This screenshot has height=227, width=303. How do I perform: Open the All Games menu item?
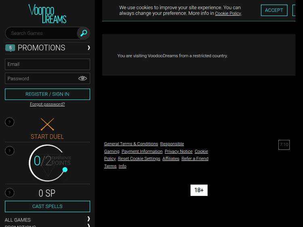point(18,220)
